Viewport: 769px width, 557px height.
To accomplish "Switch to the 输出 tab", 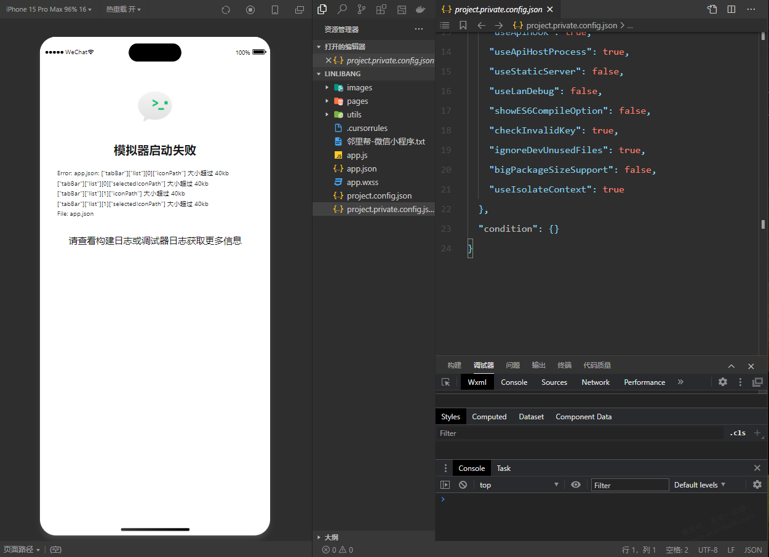I will 539,365.
